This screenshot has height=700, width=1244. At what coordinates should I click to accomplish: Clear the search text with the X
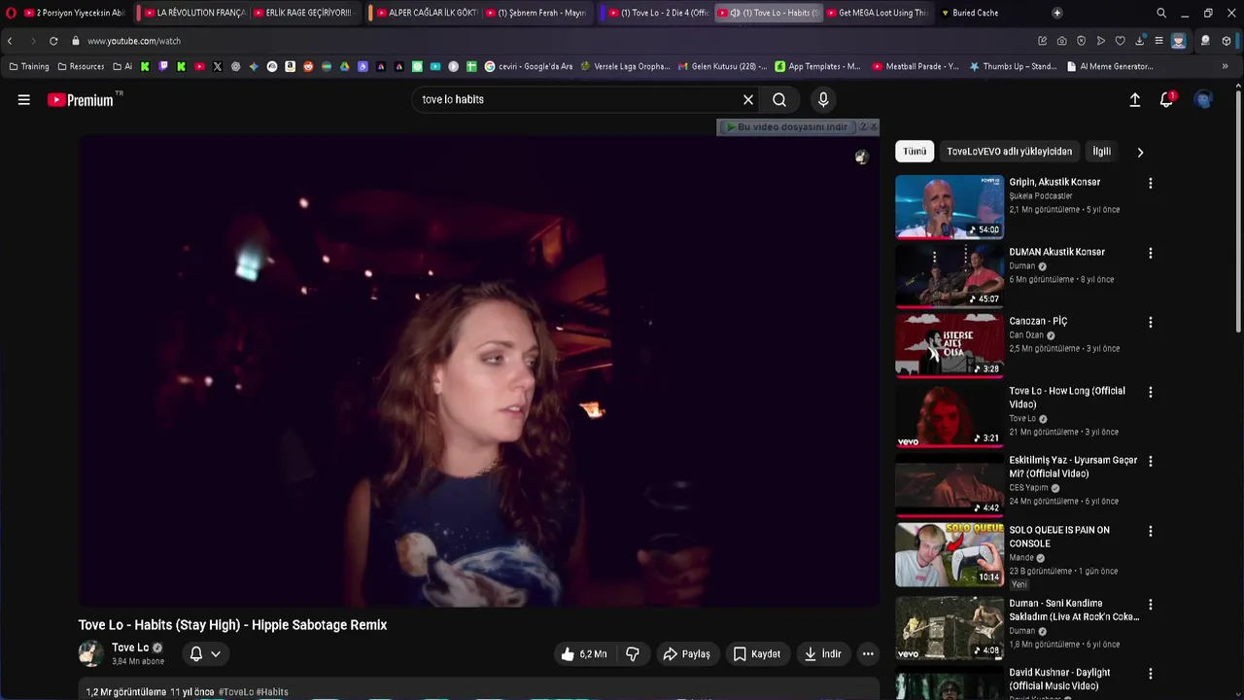point(748,99)
